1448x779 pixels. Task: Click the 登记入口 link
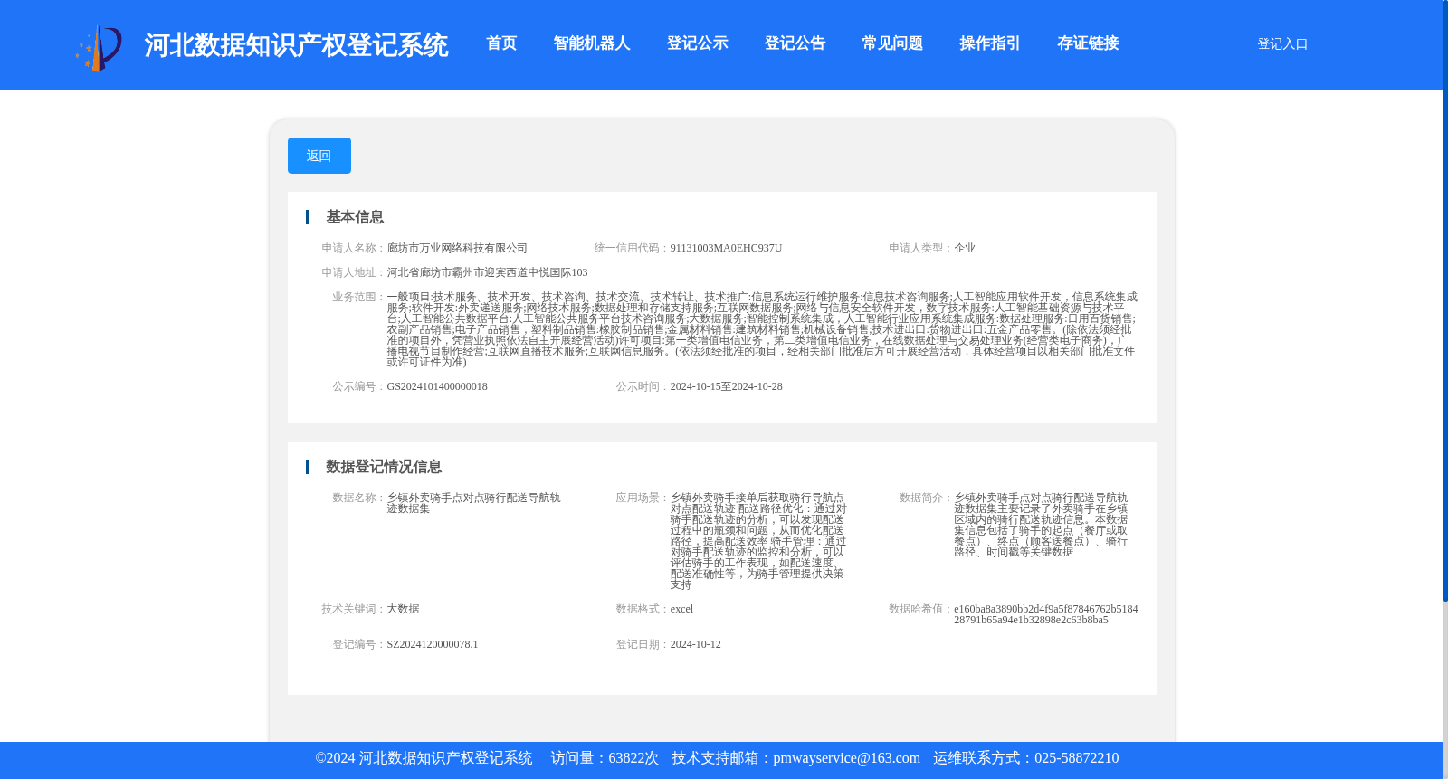point(1282,43)
